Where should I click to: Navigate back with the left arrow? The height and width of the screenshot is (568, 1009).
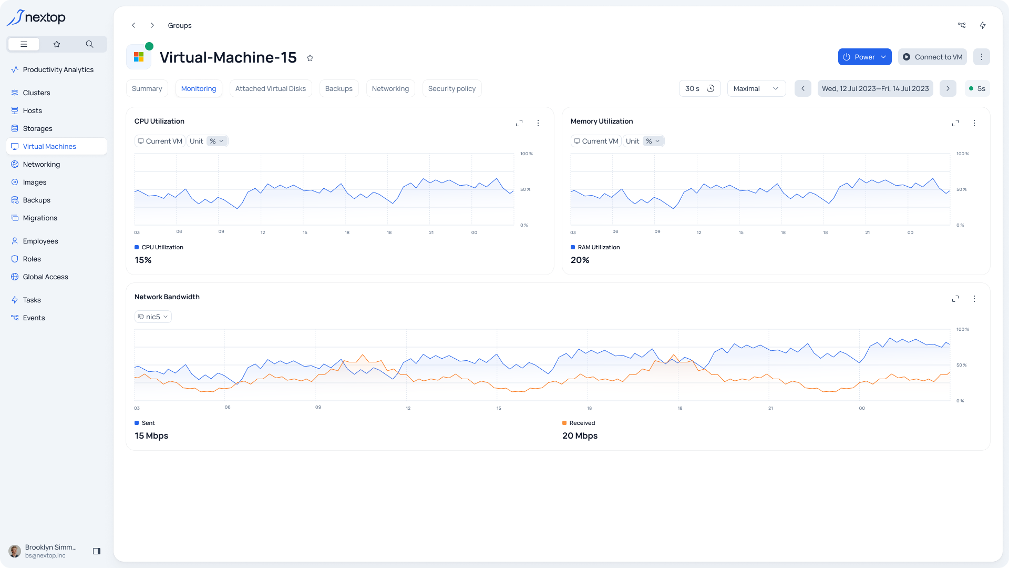[133, 25]
